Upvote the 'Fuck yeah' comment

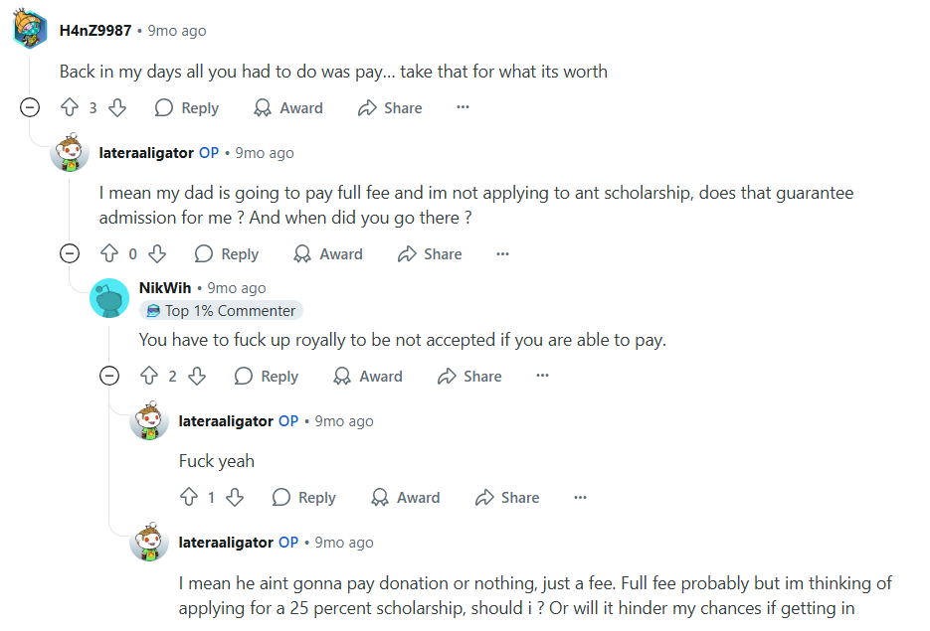click(x=189, y=498)
